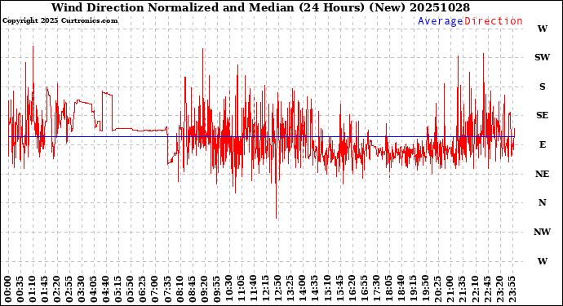This screenshot has height=306, width=563.
Task: Click the 20:25 time label
Action: point(437,288)
